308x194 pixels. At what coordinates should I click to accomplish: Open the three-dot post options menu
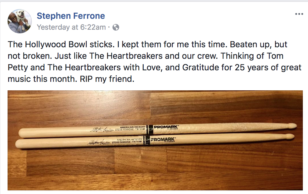[x=299, y=14]
